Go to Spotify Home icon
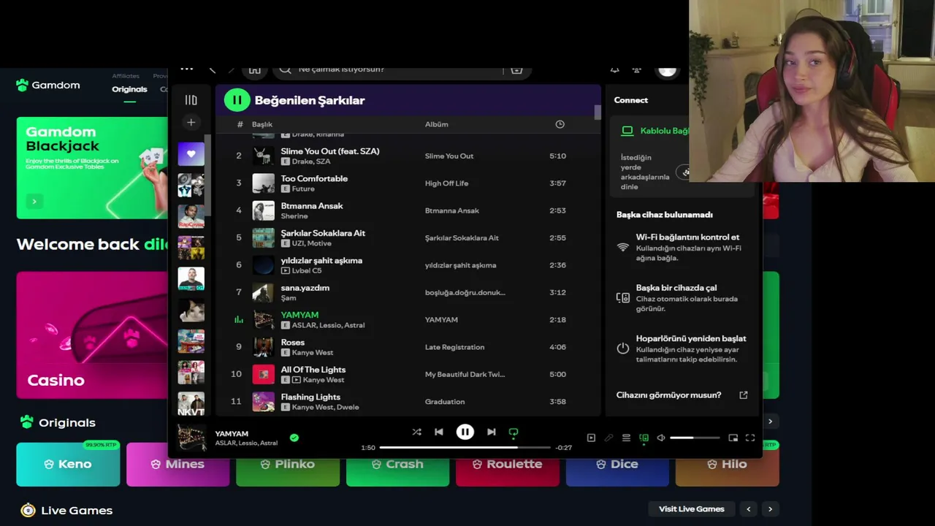 pos(254,69)
